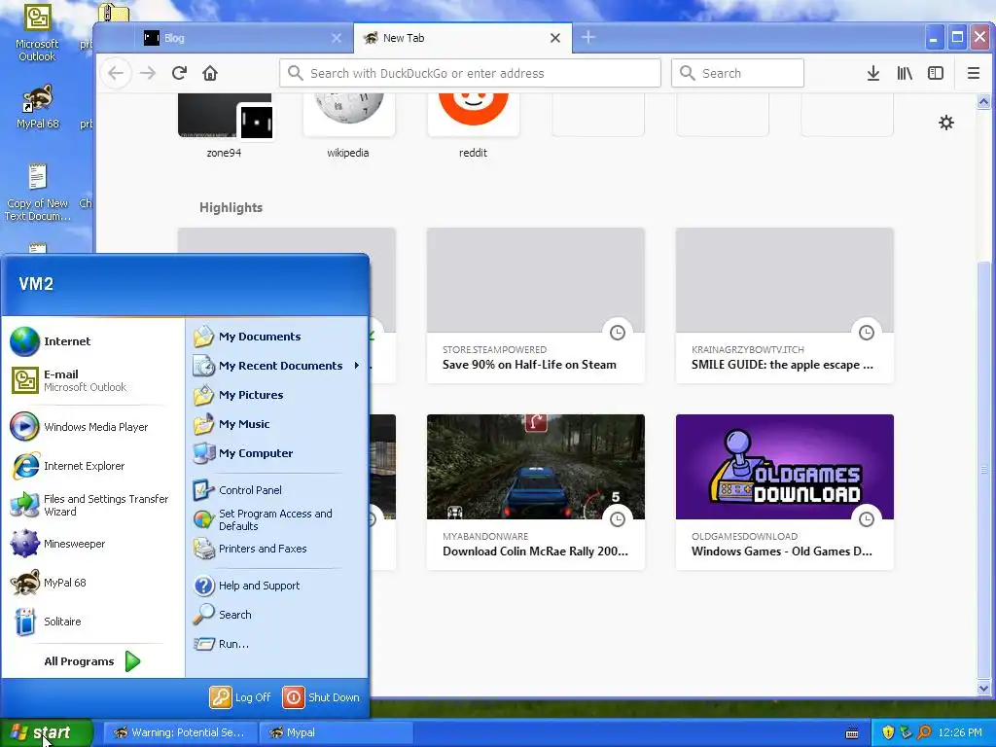Click the Windows start button
Screen dimensions: 996x747
pyautogui.click(x=46, y=732)
